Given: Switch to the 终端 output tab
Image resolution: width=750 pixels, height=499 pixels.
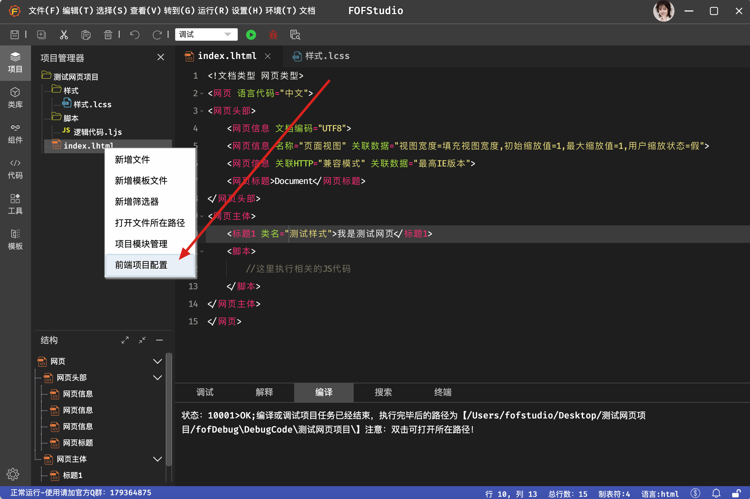Looking at the screenshot, I should click(x=443, y=392).
